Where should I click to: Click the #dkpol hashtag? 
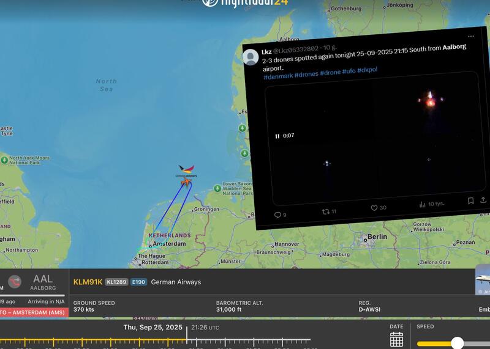[367, 70]
